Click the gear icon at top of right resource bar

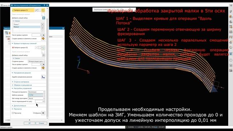[231, 5]
